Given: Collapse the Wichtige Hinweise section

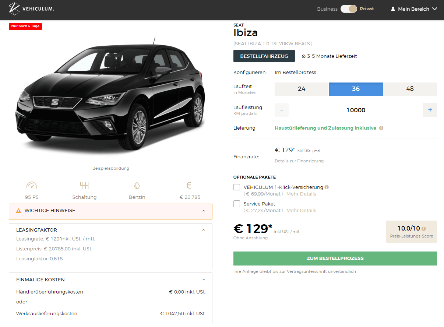Looking at the screenshot, I should [204, 211].
